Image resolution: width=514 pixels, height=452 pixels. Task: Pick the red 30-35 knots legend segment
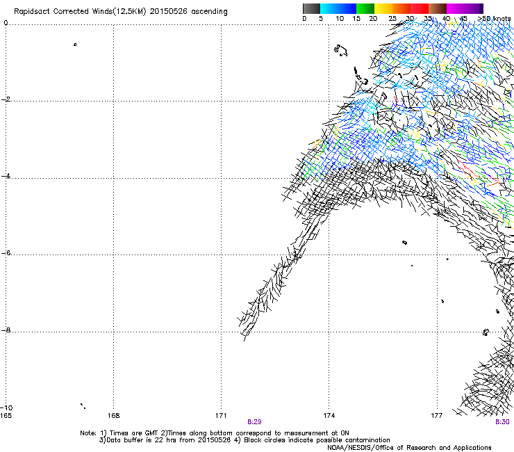(420, 8)
